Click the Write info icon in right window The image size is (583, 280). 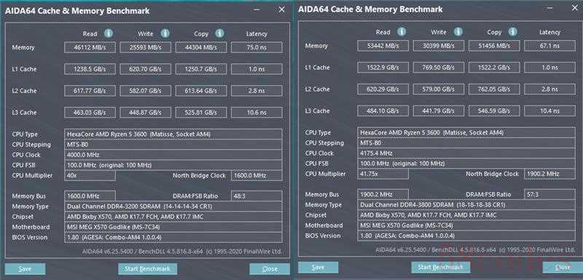coord(458,32)
